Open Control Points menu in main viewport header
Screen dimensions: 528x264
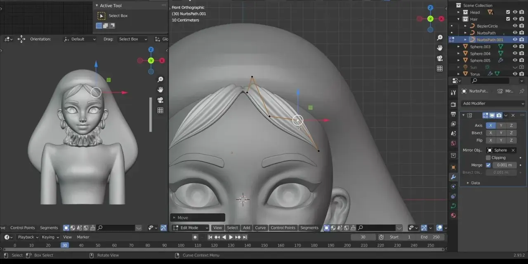pos(283,228)
